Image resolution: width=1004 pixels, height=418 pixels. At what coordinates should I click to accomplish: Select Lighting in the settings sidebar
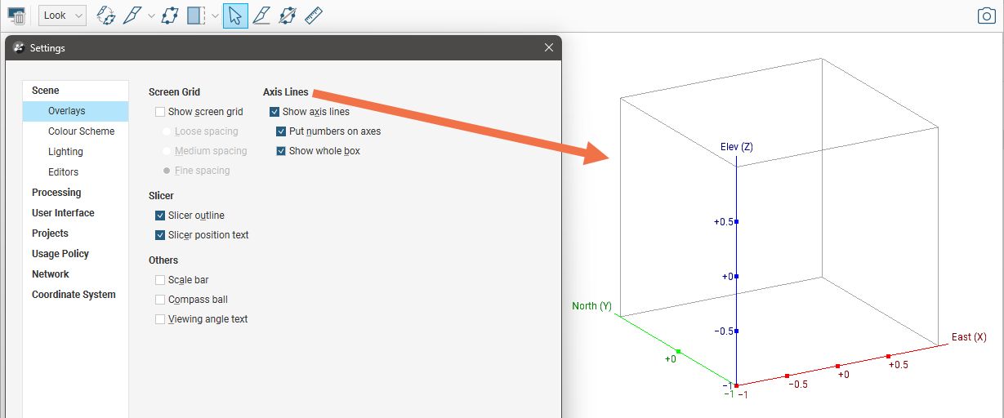(x=65, y=152)
